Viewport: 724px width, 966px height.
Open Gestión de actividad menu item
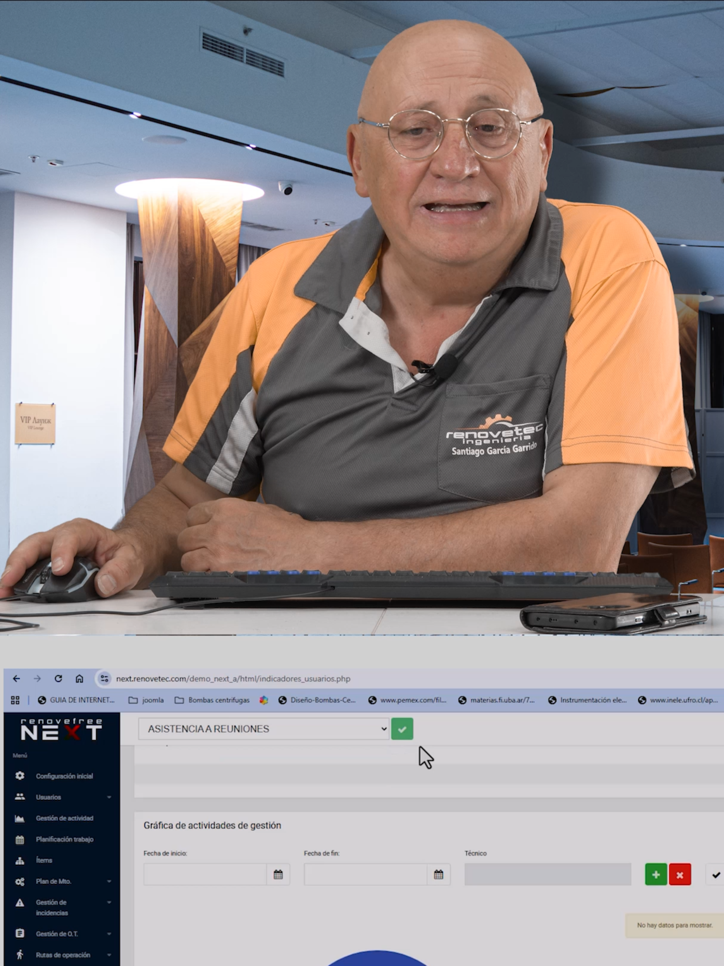click(65, 818)
